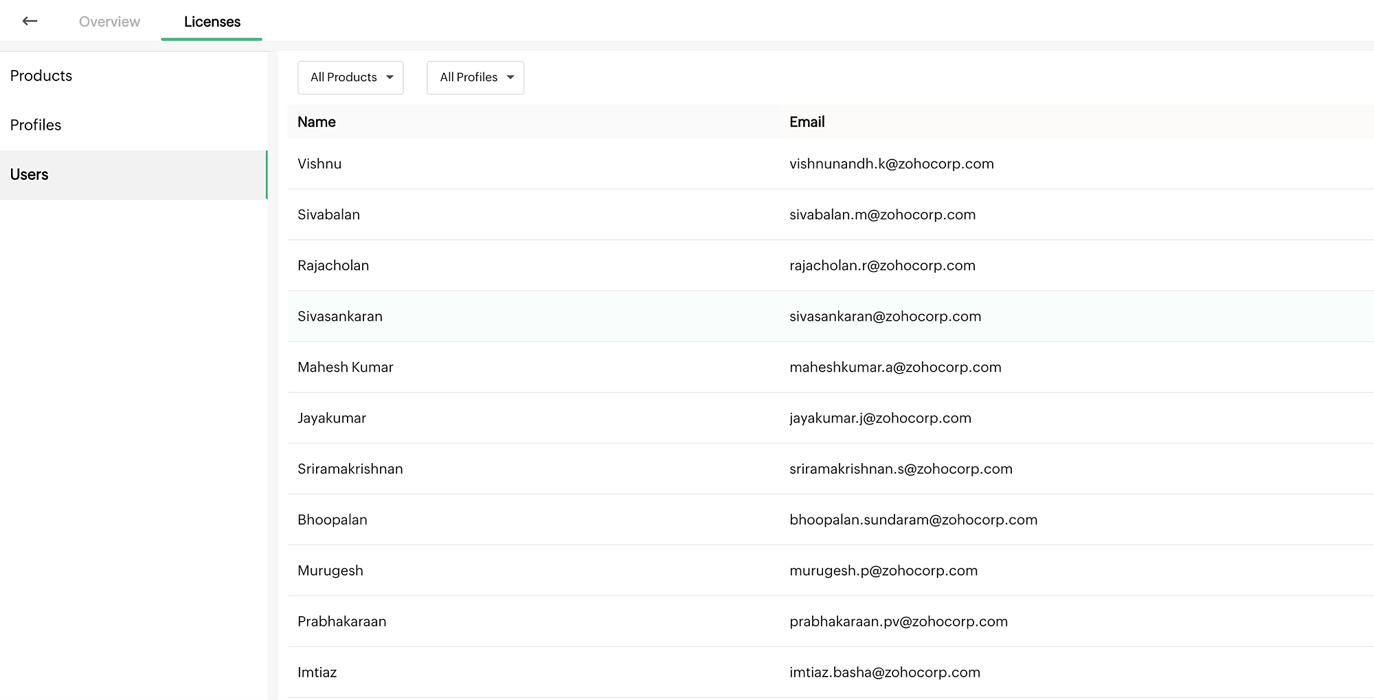Select the Murugesh user row
This screenshot has width=1374, height=700.
[330, 571]
